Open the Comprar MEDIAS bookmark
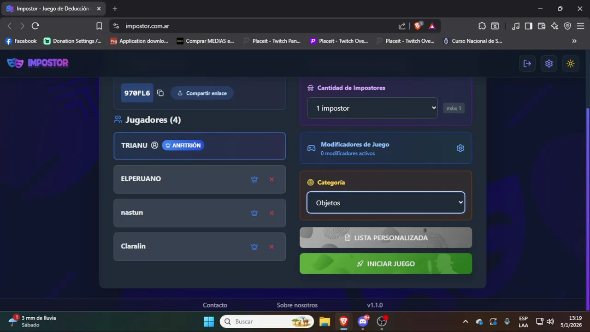Image resolution: width=590 pixels, height=332 pixels. pos(206,41)
